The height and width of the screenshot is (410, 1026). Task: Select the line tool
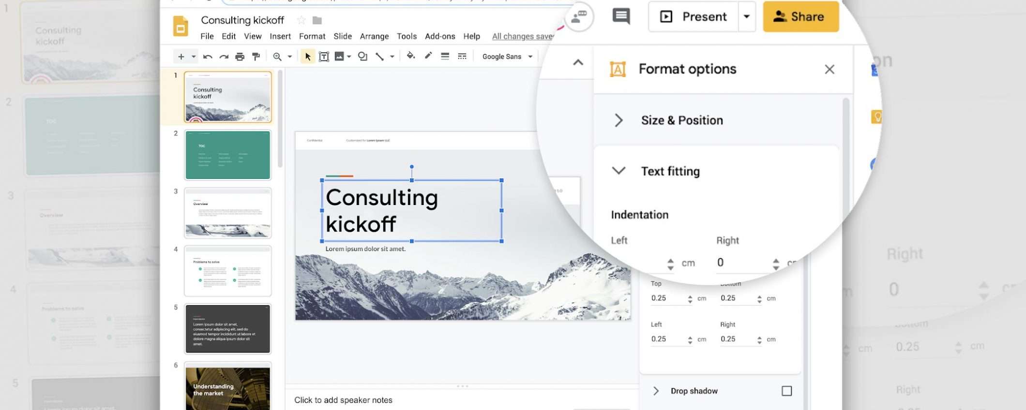[x=380, y=57]
